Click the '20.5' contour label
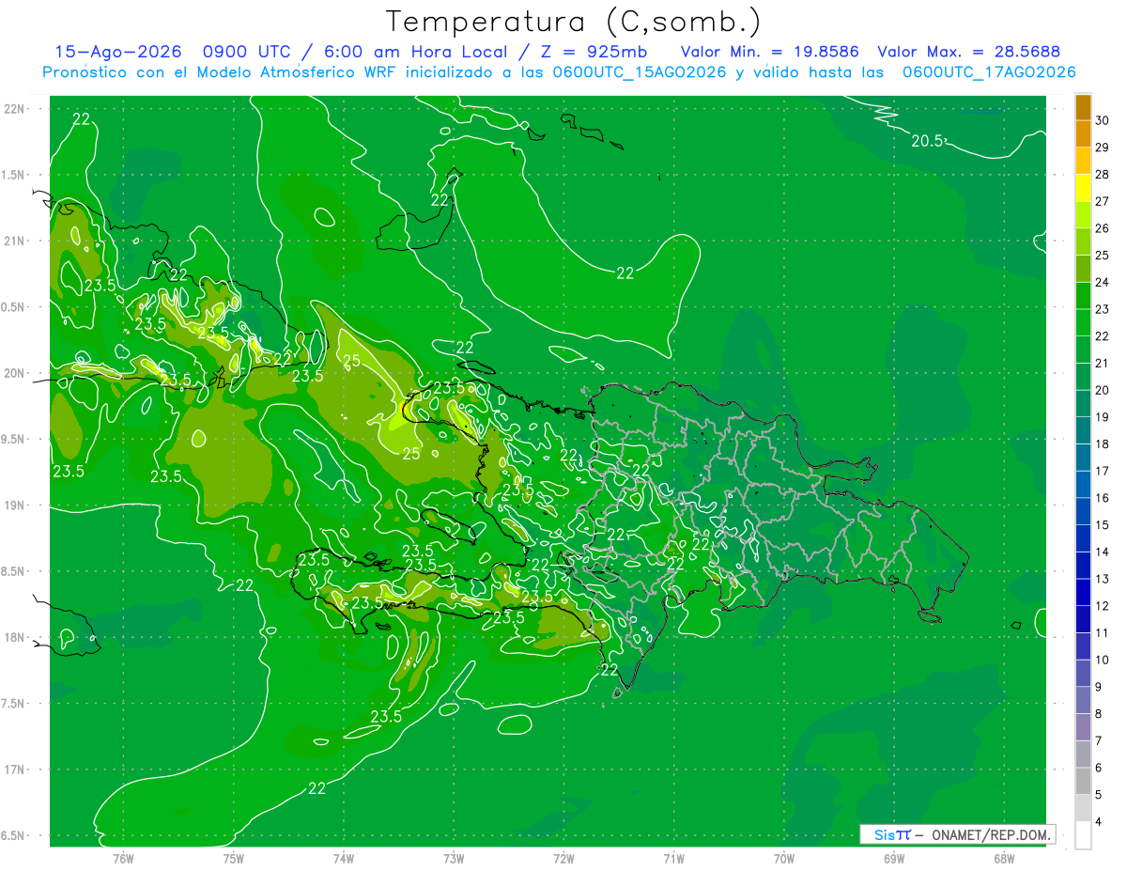1127x871 pixels. click(x=927, y=141)
